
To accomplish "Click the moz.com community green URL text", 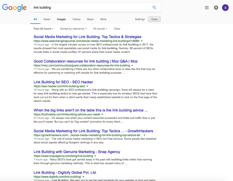I will [x=82, y=65].
